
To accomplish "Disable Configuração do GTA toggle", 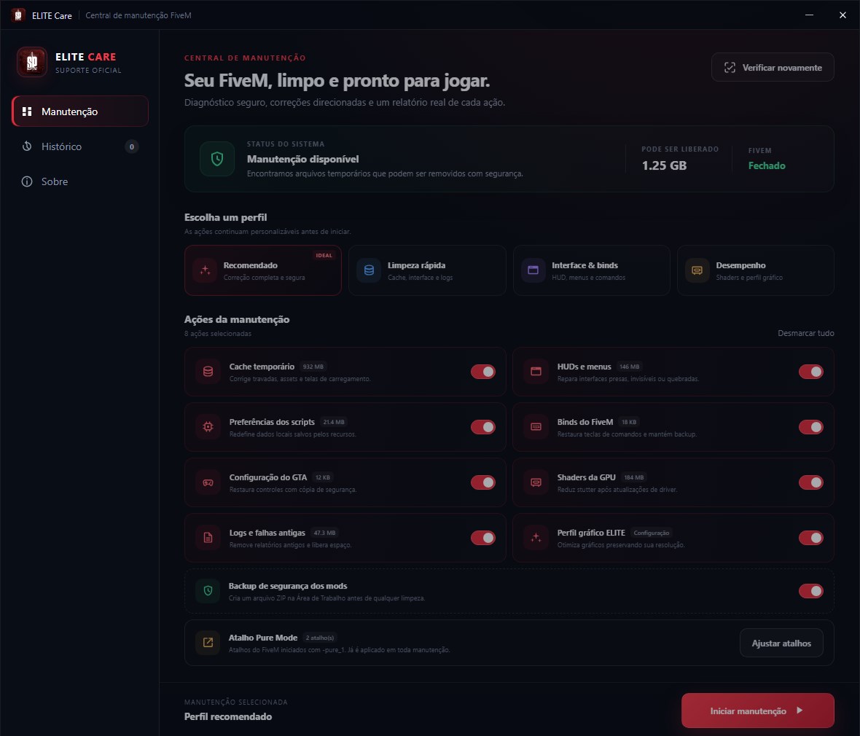I will pos(482,482).
